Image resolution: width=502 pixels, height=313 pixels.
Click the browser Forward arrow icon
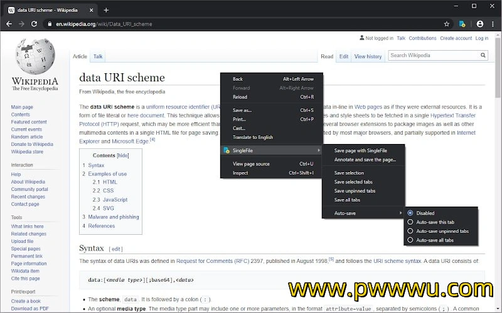click(x=21, y=24)
